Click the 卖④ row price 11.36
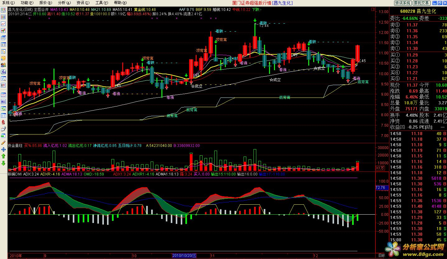 click(x=412, y=31)
